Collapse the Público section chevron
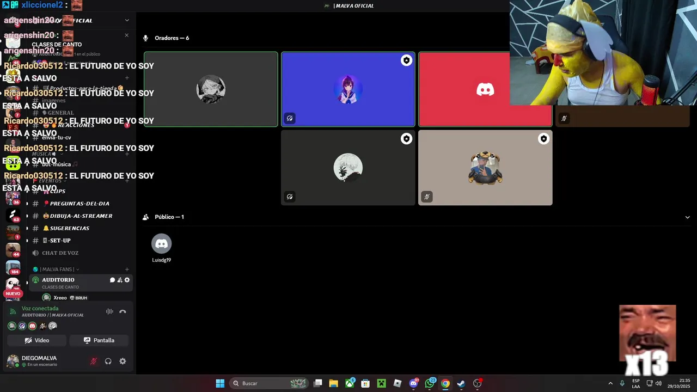This screenshot has height=392, width=697. 687,217
